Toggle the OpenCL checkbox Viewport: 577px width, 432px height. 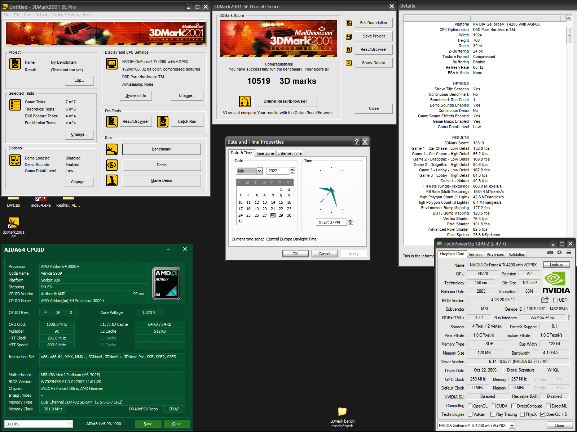470,406
